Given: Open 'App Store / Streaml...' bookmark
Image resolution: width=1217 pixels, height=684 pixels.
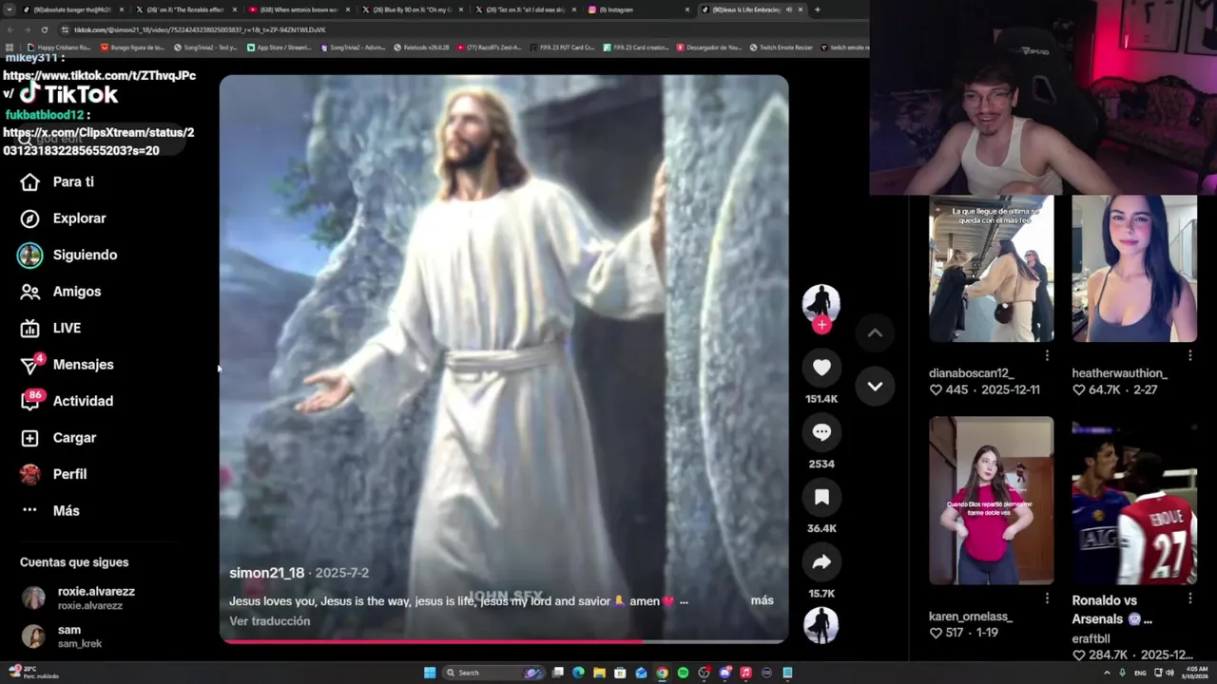Looking at the screenshot, I should coord(279,47).
